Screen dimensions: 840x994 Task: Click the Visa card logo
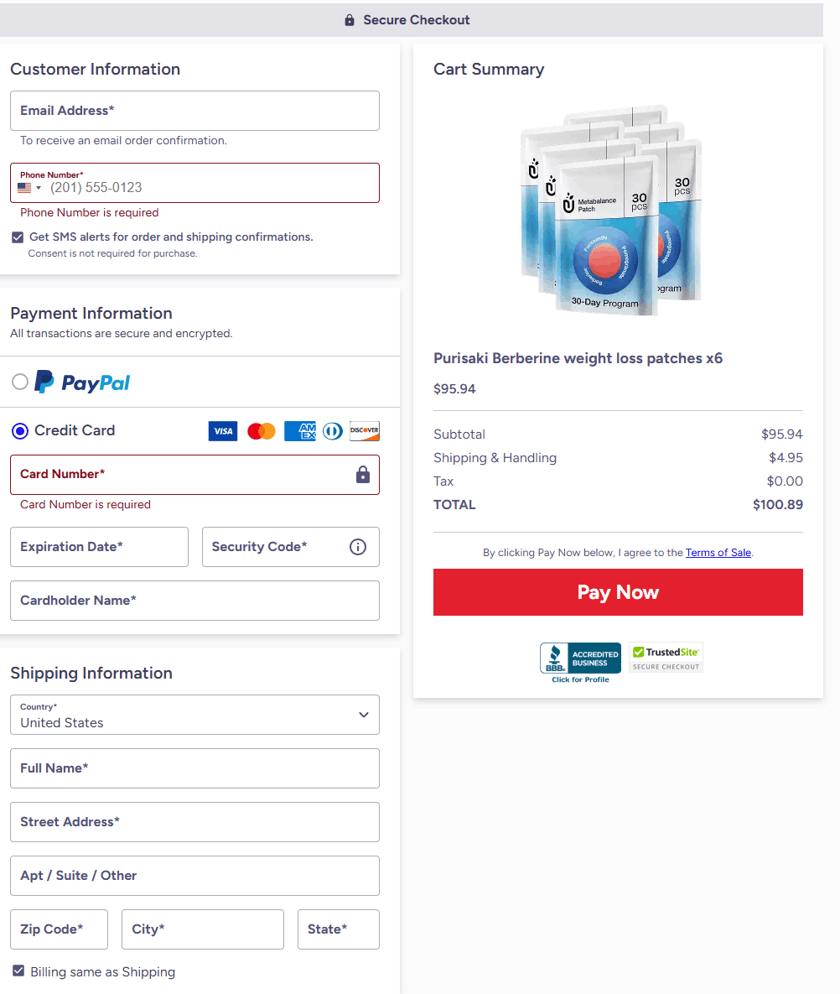(223, 431)
